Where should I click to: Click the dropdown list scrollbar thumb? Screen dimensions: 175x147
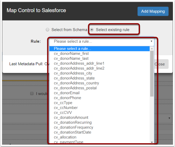tap(152, 74)
